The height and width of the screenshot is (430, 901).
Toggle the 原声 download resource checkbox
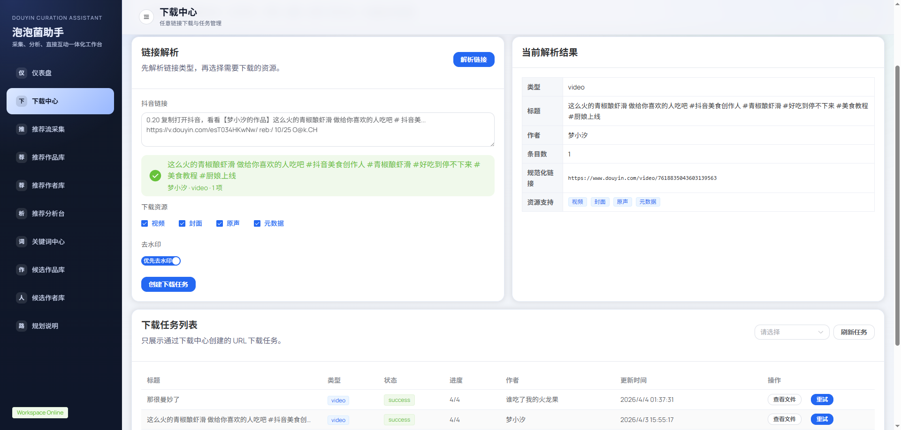pyautogui.click(x=220, y=223)
